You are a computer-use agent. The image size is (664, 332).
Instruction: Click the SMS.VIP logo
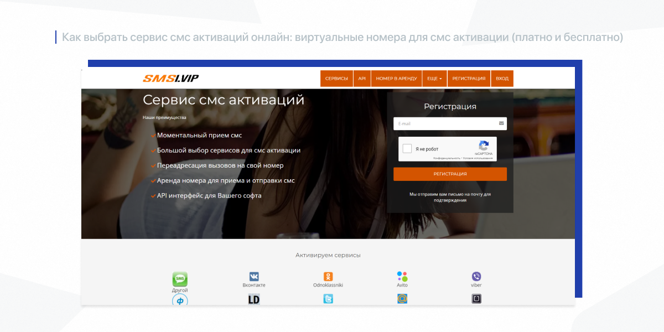pyautogui.click(x=170, y=78)
